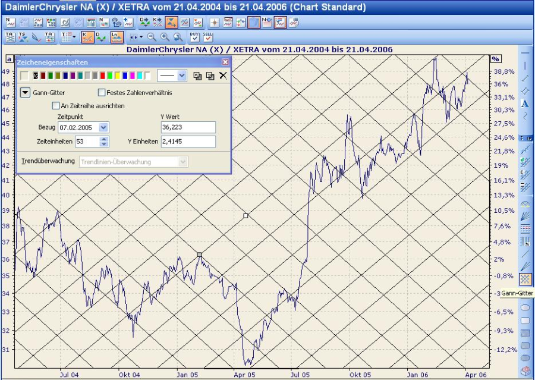Open the Bezug date dropdown
Screen dimensions: 535x380
point(103,128)
